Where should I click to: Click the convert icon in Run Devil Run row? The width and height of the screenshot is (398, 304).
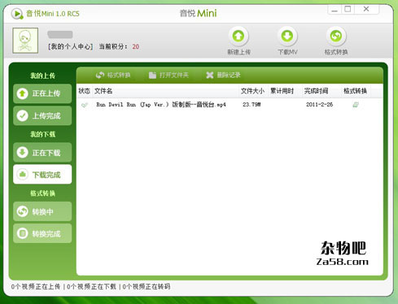356,105
